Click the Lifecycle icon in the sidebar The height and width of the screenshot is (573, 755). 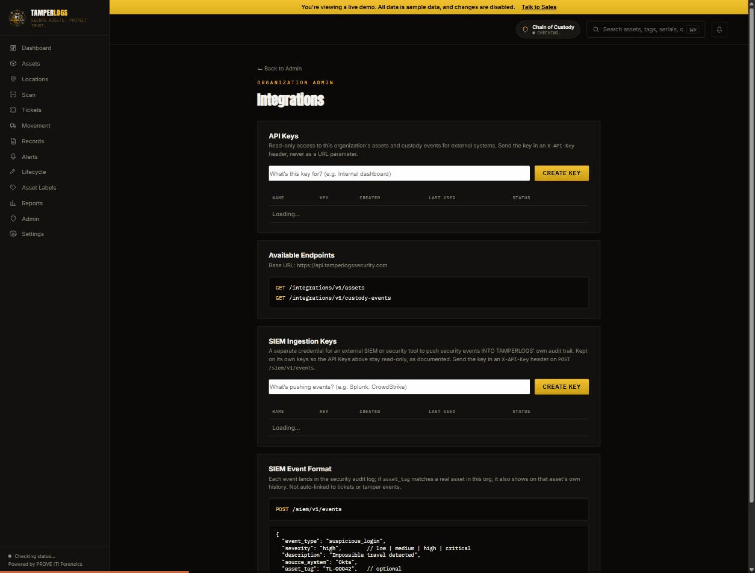point(13,172)
